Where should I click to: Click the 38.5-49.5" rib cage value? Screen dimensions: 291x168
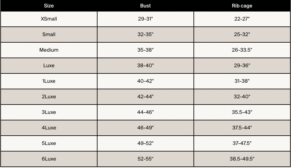(242, 159)
